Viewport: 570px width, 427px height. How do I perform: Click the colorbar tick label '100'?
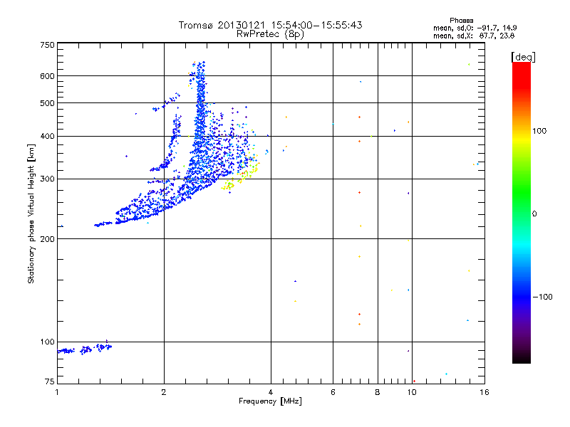(539, 131)
